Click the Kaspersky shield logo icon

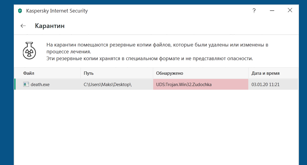click(20, 11)
